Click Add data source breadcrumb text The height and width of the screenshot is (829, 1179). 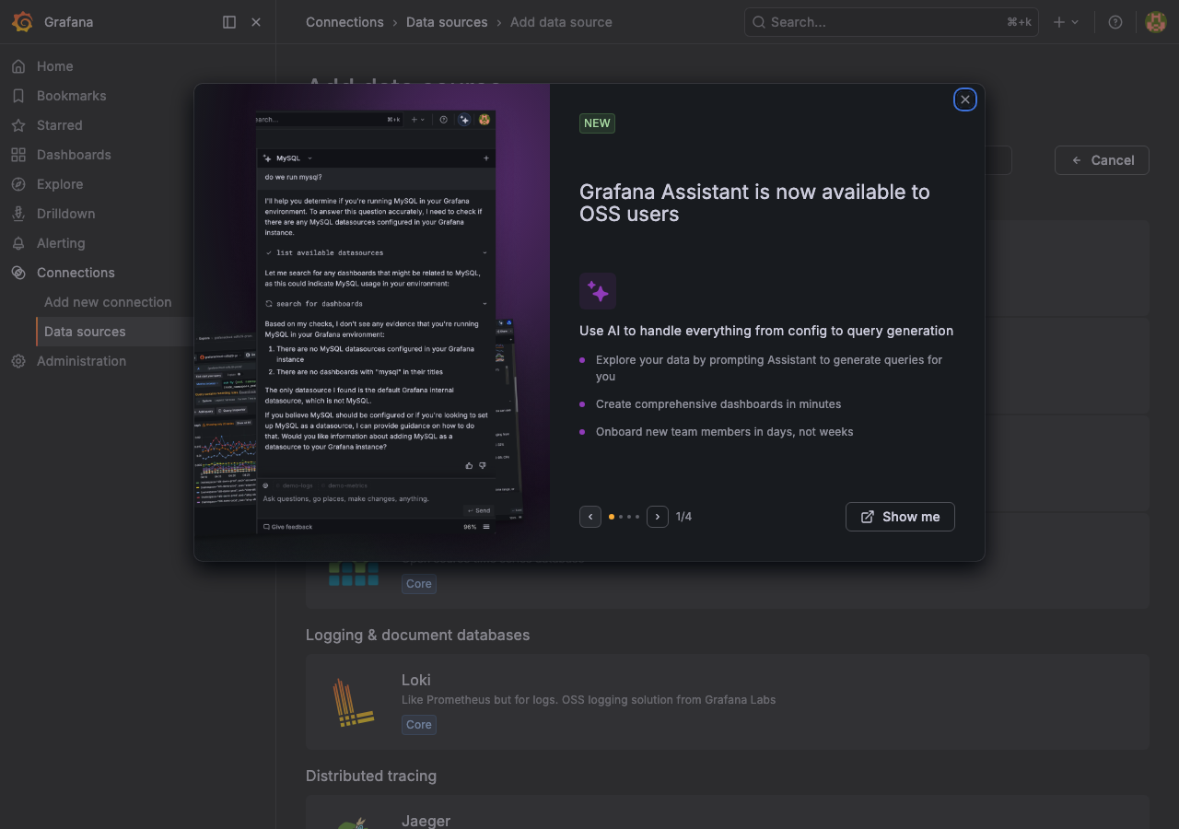pyautogui.click(x=561, y=22)
